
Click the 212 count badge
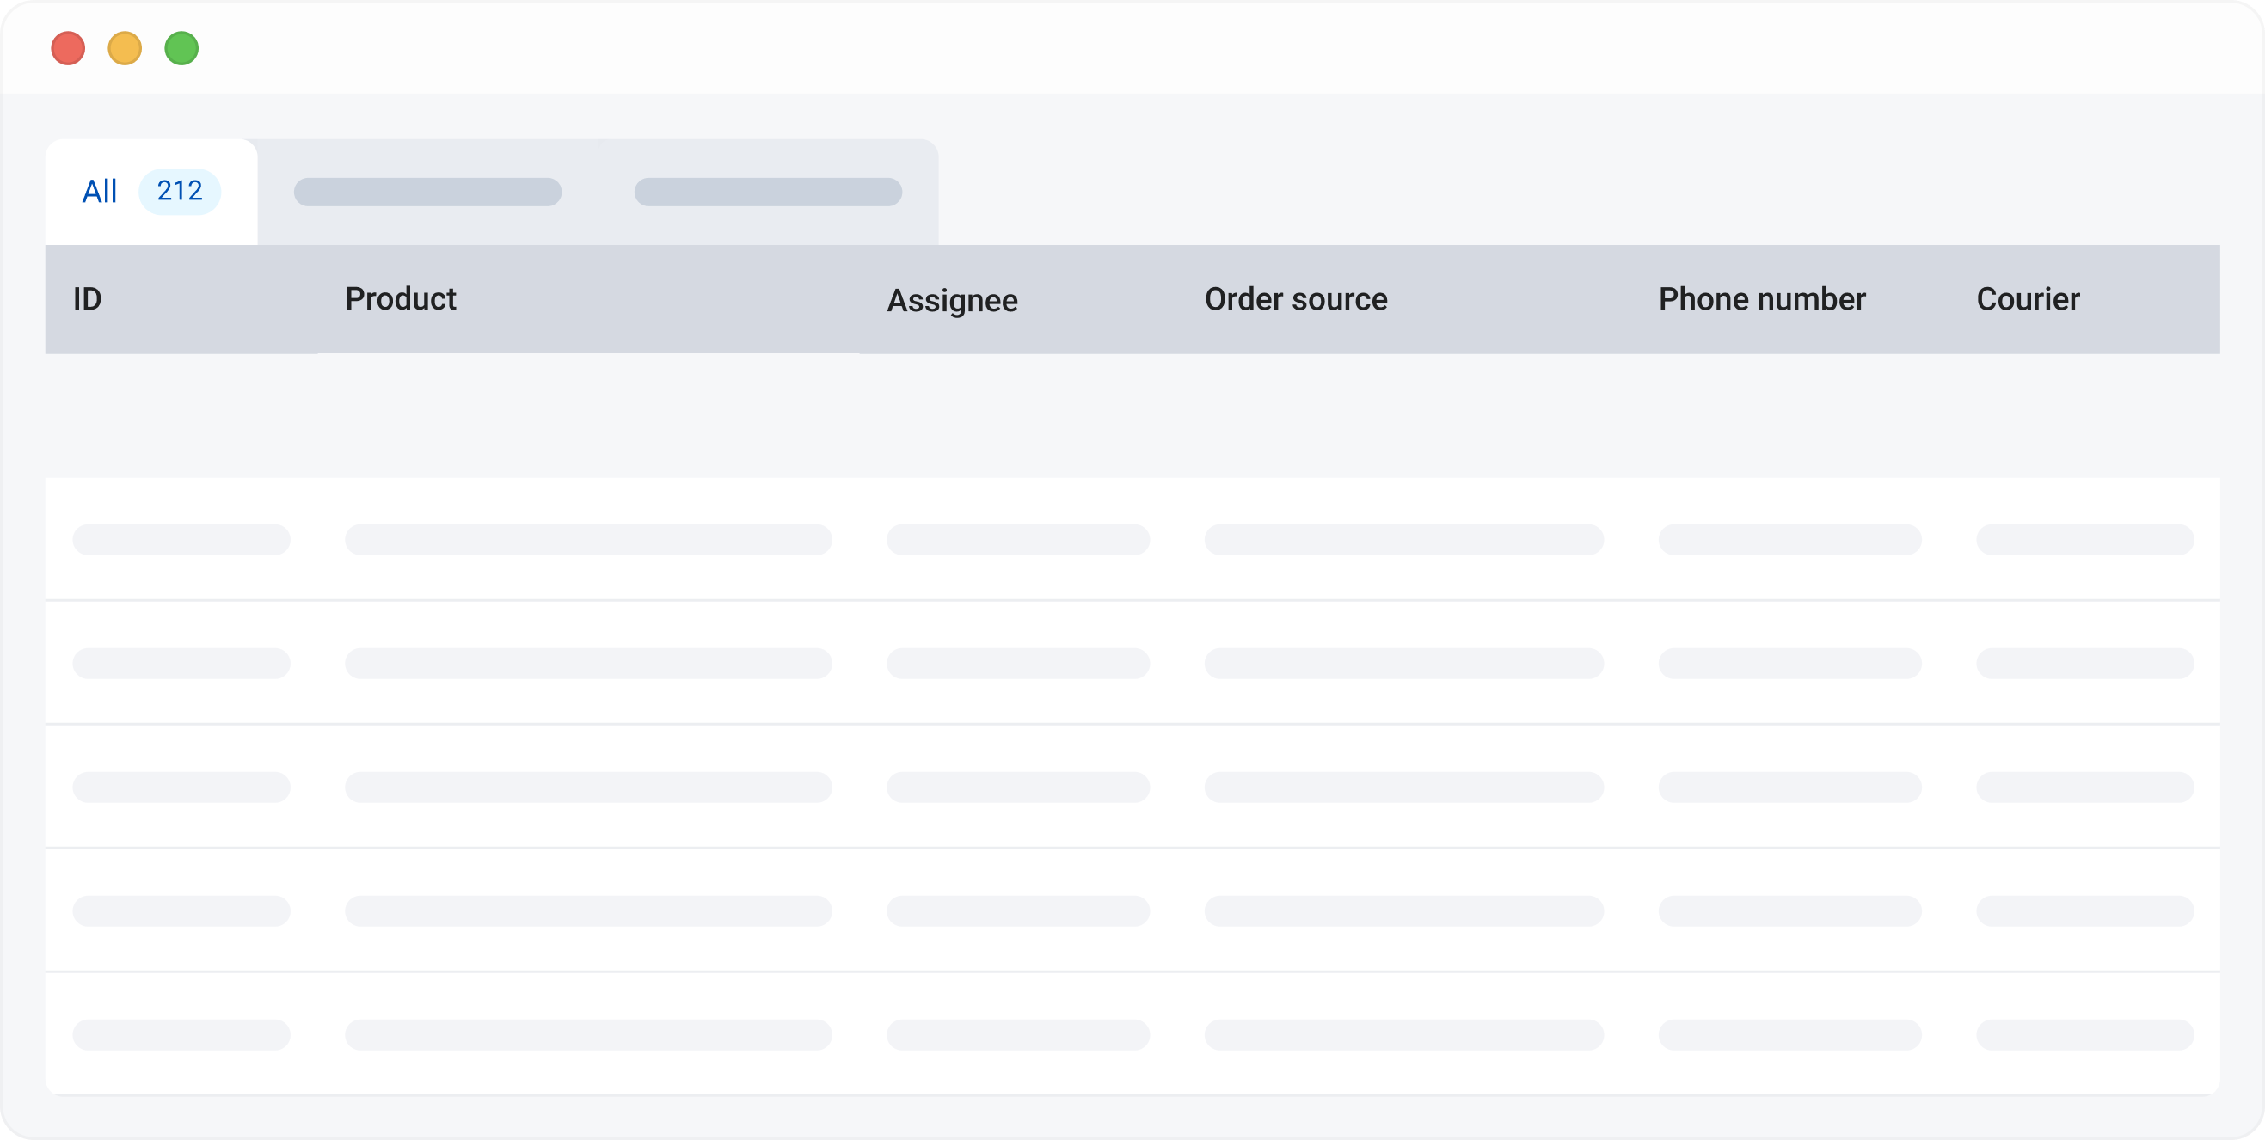pyautogui.click(x=180, y=192)
